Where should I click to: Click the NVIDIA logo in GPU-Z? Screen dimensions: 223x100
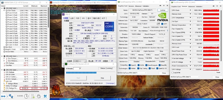point(163,17)
